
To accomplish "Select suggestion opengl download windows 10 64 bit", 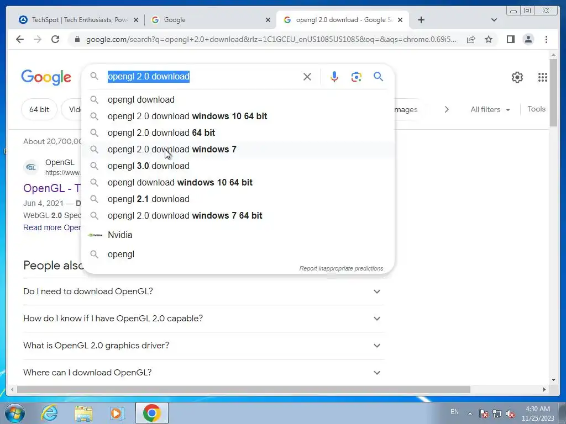I will 238,182.
